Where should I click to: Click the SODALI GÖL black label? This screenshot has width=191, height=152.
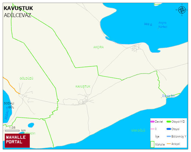[9, 105]
